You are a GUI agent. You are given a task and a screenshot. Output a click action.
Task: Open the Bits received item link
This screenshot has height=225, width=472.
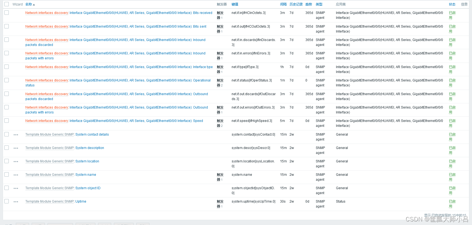click(x=141, y=13)
